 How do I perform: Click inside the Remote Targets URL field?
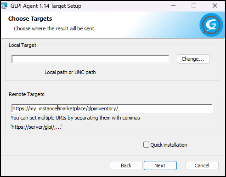click(x=112, y=108)
